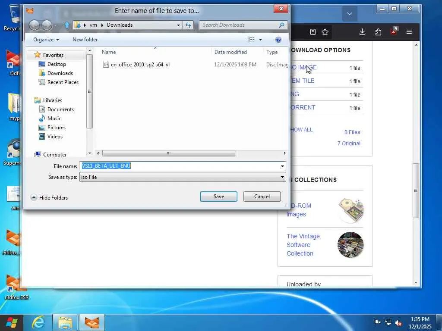Click the File name input field
This screenshot has height=331, width=442.
coord(180,166)
